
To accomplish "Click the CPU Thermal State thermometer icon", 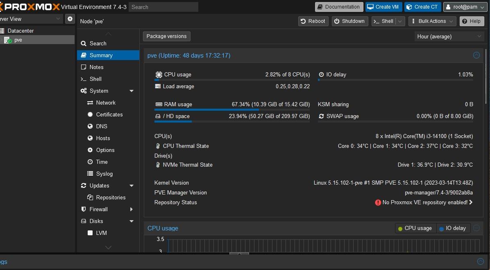I will 158,146.
